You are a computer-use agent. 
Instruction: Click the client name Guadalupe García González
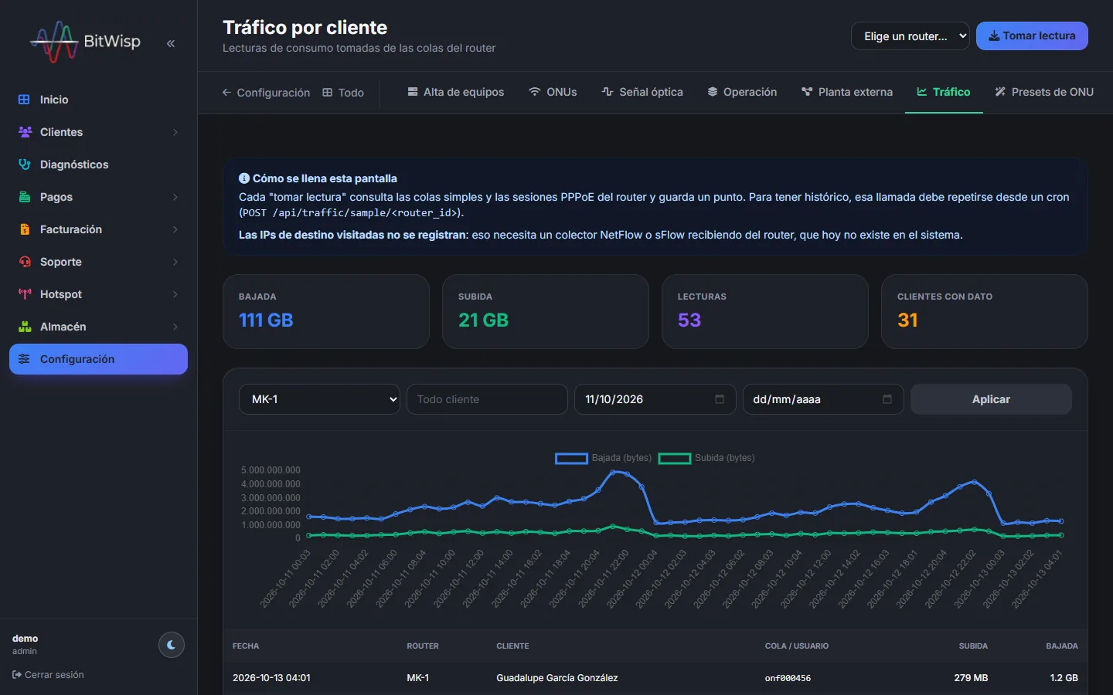557,678
